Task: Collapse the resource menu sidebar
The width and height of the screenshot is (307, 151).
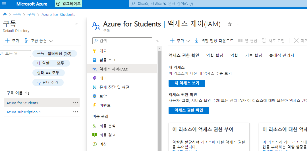Action: [157, 41]
